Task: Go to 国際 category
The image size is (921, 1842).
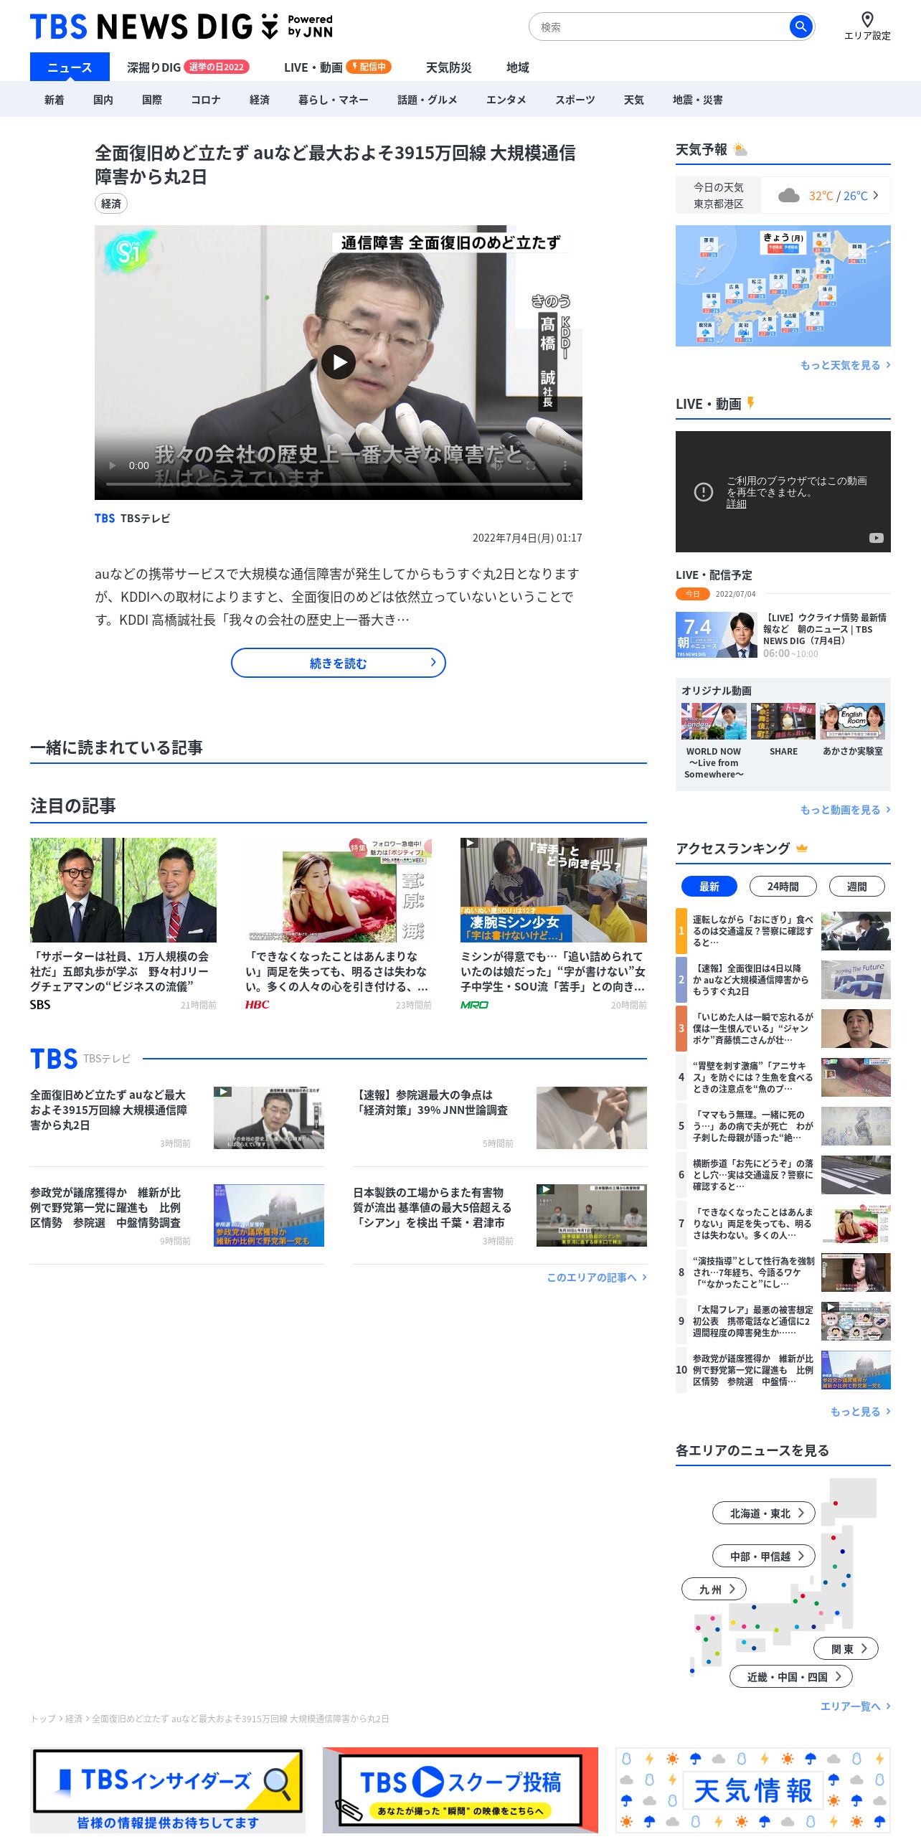Action: 152,100
